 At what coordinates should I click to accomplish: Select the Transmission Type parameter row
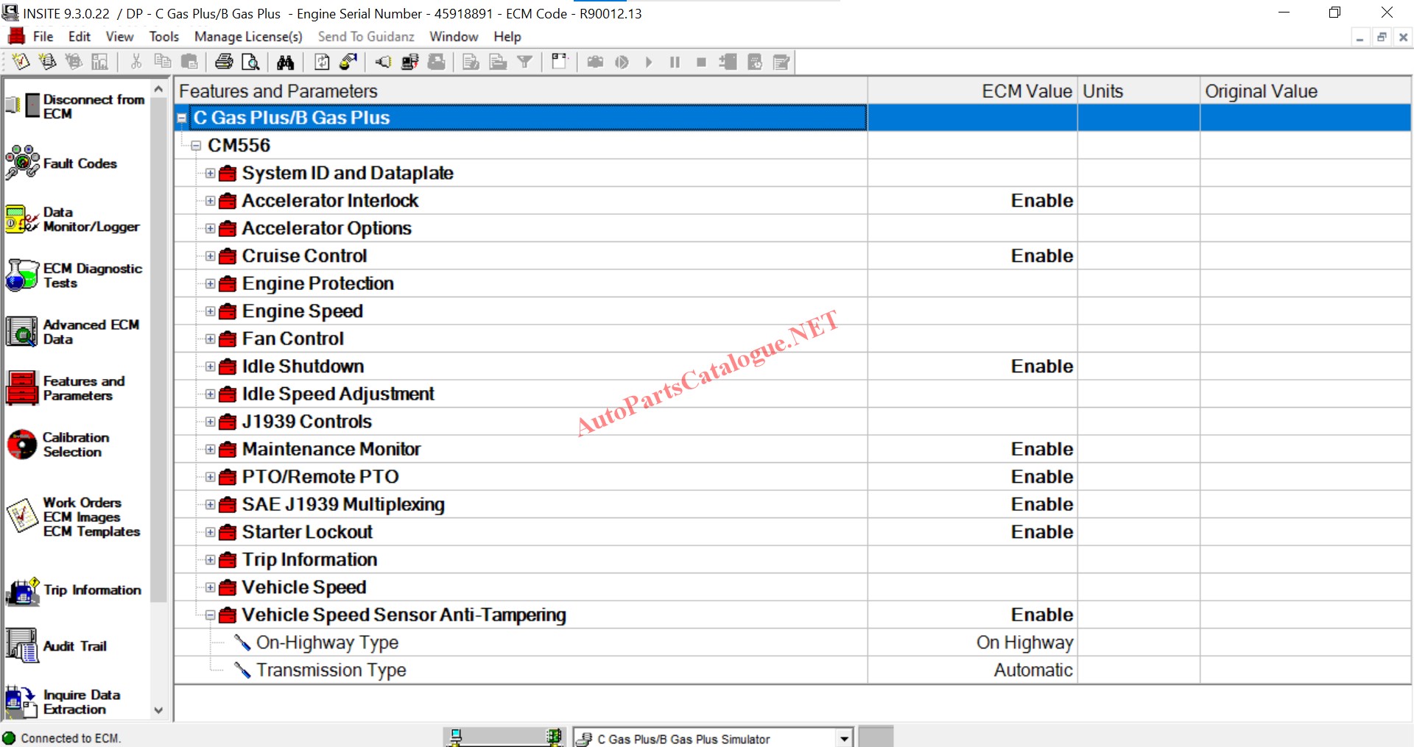(331, 670)
